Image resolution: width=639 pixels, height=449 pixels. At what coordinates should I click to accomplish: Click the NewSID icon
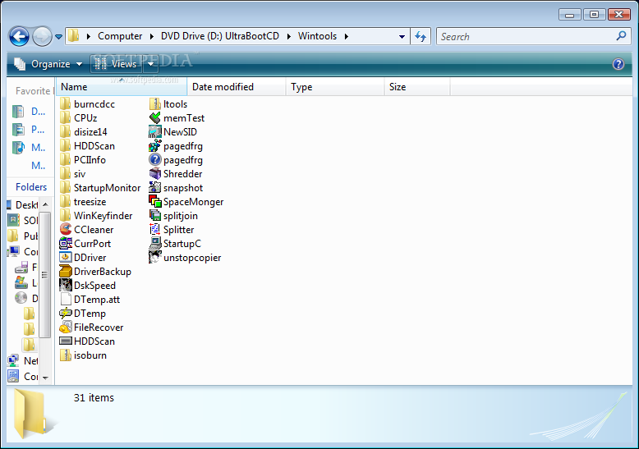point(155,131)
